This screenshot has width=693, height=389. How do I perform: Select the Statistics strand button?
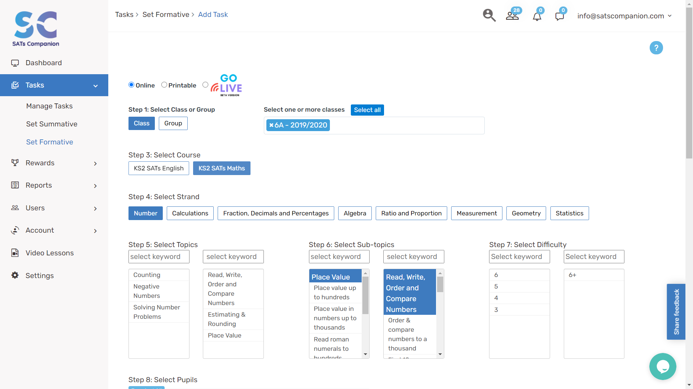(570, 213)
